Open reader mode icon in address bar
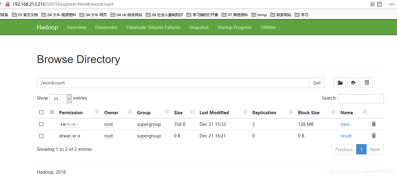 click(x=379, y=4)
